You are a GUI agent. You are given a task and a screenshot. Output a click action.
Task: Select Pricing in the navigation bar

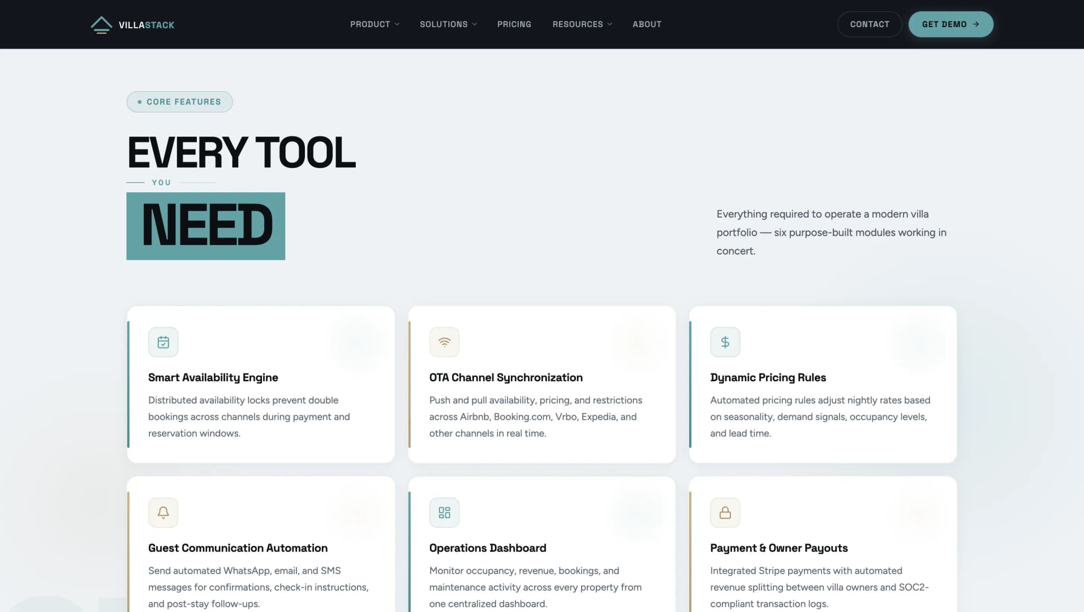click(x=514, y=24)
